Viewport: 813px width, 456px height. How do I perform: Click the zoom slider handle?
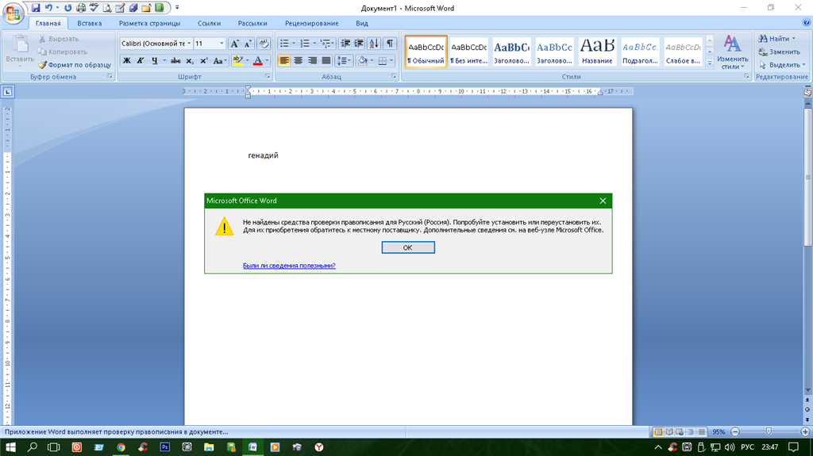coord(769,431)
